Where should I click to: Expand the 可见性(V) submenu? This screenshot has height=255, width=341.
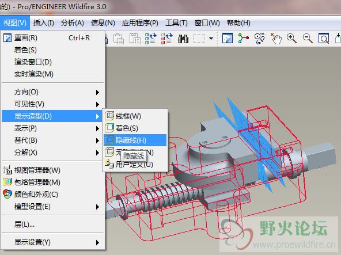(x=53, y=104)
